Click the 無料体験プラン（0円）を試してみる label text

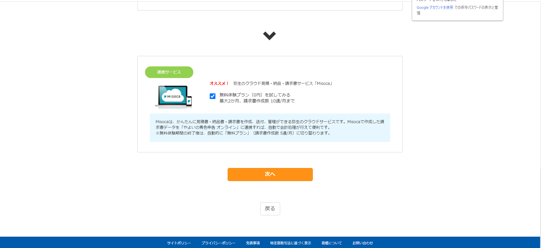click(x=255, y=95)
